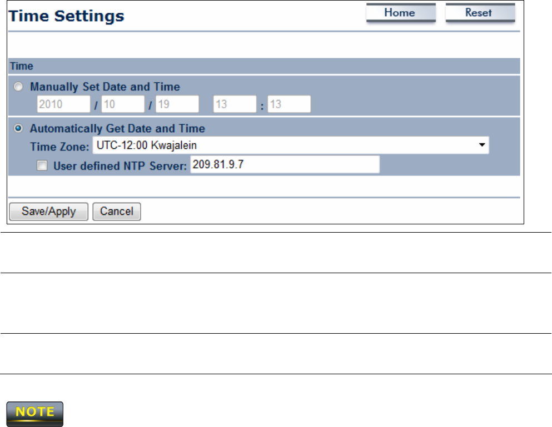Viewport: 552px width, 427px height.
Task: Click the Save/Apply button
Action: 48,212
